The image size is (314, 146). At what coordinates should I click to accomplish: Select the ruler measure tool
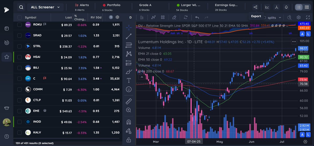(x=129, y=101)
